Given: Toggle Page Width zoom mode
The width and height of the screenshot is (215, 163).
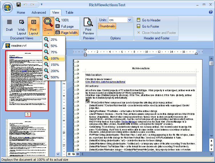Looking at the screenshot, I should point(66,32).
